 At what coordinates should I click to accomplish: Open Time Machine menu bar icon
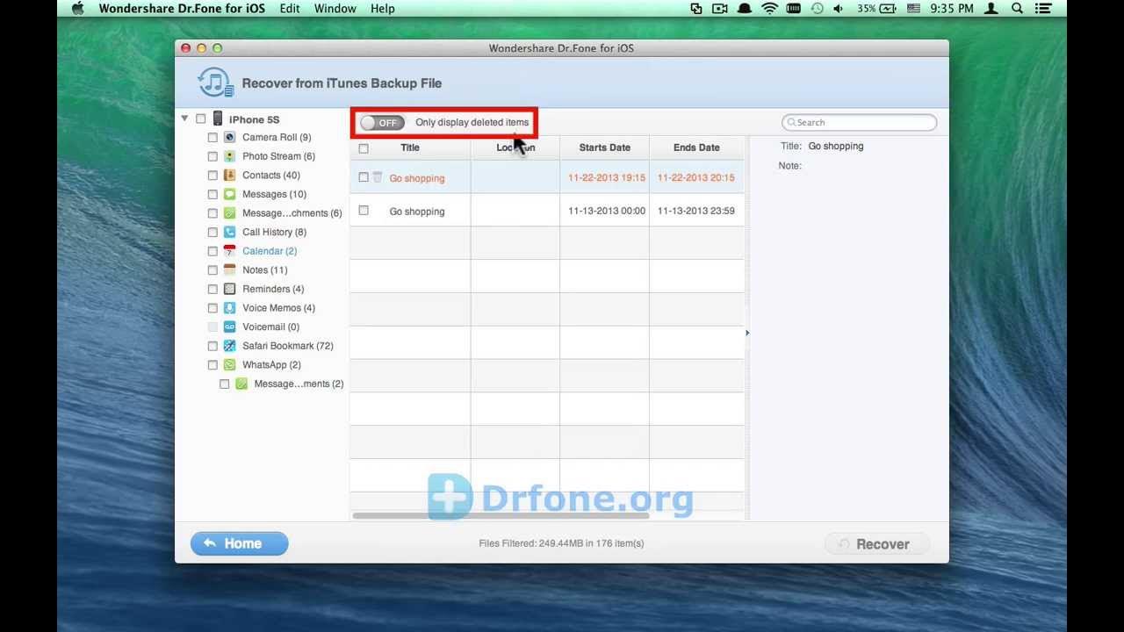pyautogui.click(x=817, y=9)
